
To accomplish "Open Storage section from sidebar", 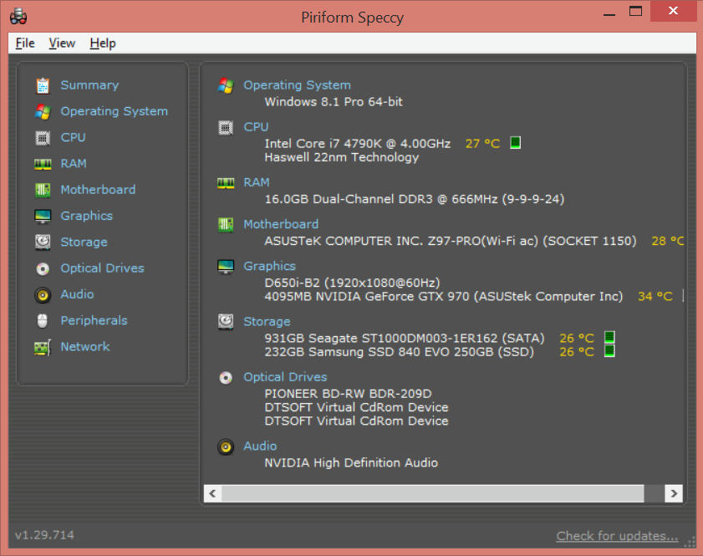I will coord(84,242).
